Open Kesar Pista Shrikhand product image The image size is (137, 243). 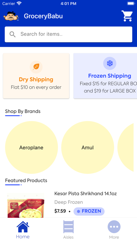[x=26, y=206]
